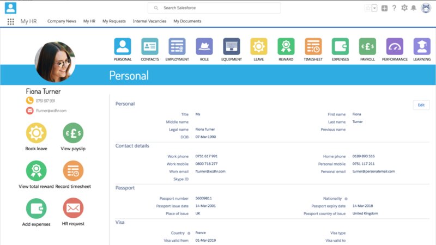This screenshot has height=245, width=436.
Task: Switch to the Company News tab
Action: 62,21
